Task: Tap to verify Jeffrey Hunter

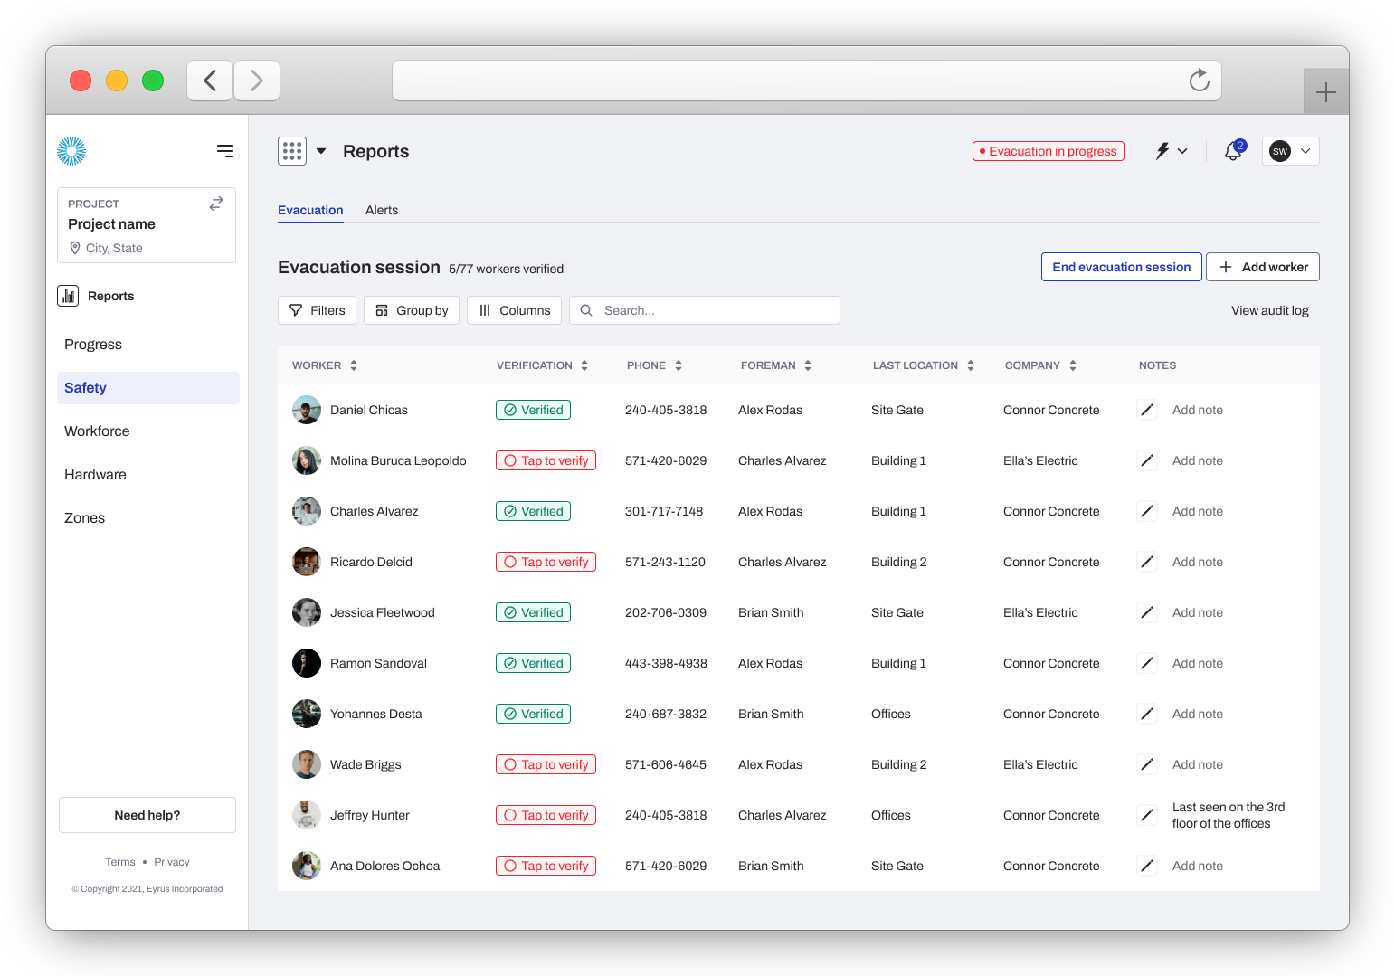Action: 546,815
